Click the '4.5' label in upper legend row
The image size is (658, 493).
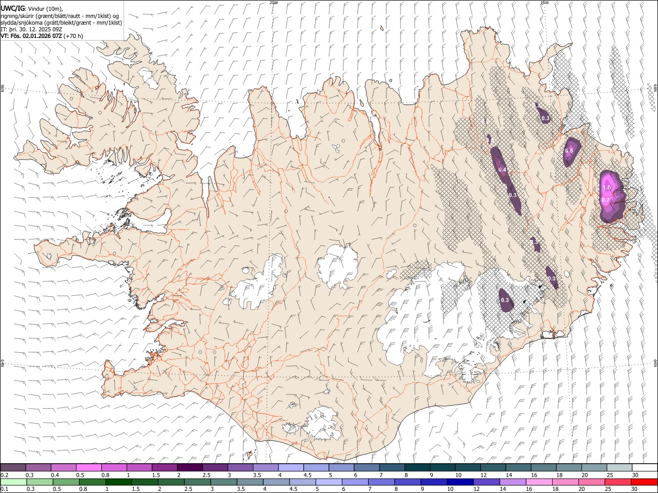point(307,475)
